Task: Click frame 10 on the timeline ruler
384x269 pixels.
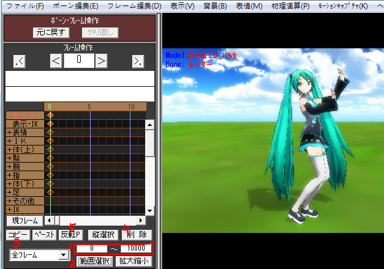Action: tap(131, 107)
